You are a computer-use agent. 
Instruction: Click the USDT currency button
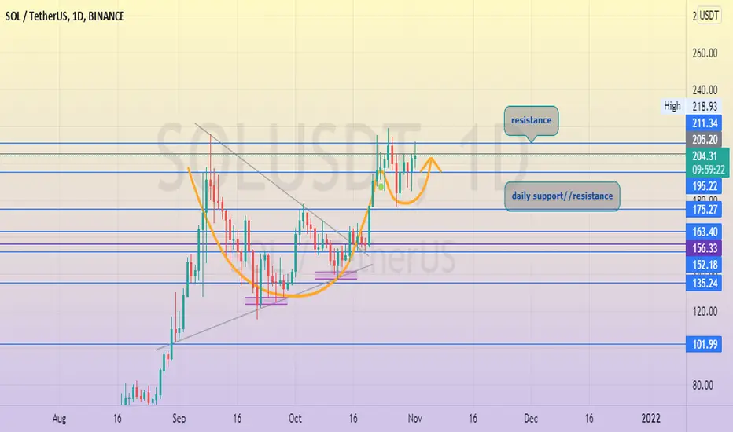coord(709,16)
